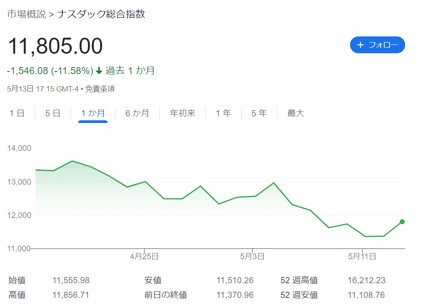Click the green end-point dot on the chart
The width and height of the screenshot is (430, 305).
[x=402, y=222]
